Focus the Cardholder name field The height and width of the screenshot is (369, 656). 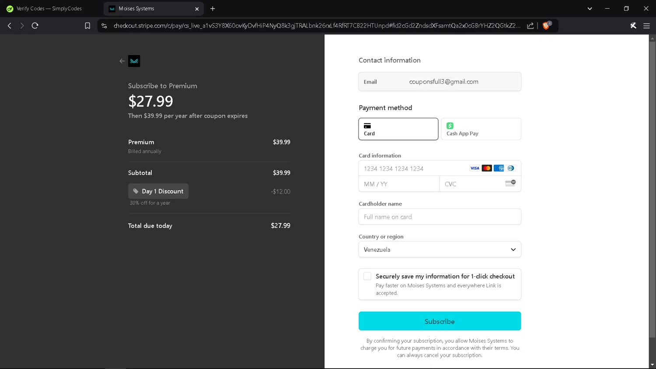(440, 217)
